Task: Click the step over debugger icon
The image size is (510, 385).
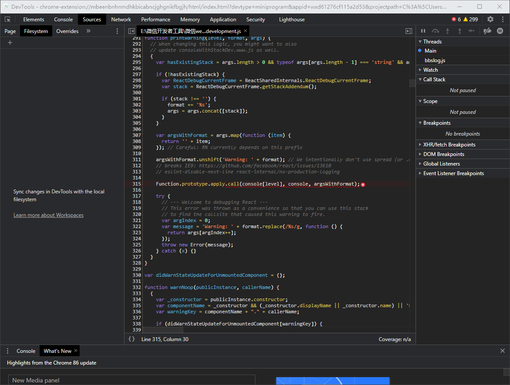Action: coord(435,31)
